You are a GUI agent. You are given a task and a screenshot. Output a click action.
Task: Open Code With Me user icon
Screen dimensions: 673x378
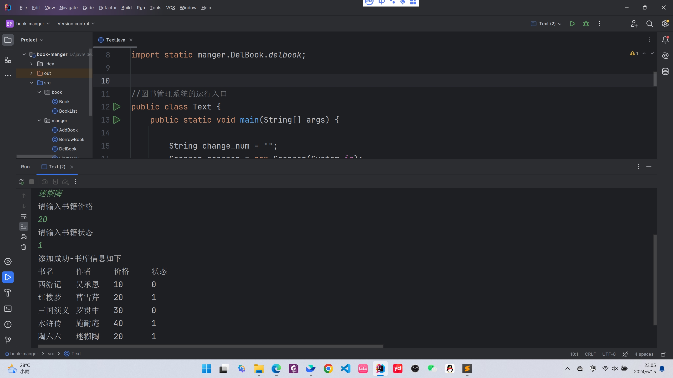point(634,24)
